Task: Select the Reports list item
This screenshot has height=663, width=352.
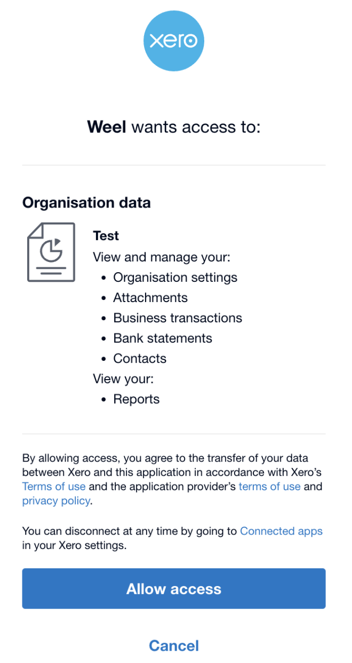Action: click(x=137, y=399)
